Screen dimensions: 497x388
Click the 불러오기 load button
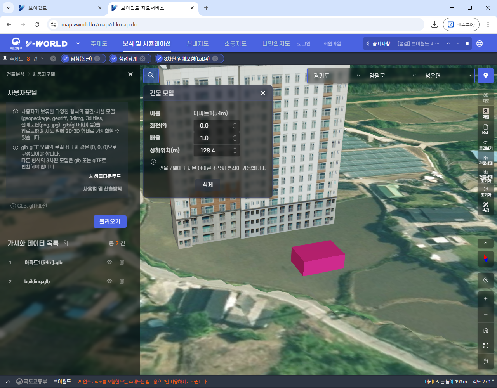[x=110, y=221]
